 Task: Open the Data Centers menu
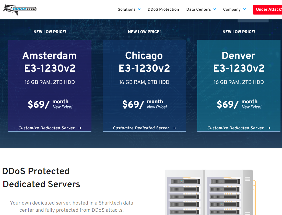coord(198,9)
